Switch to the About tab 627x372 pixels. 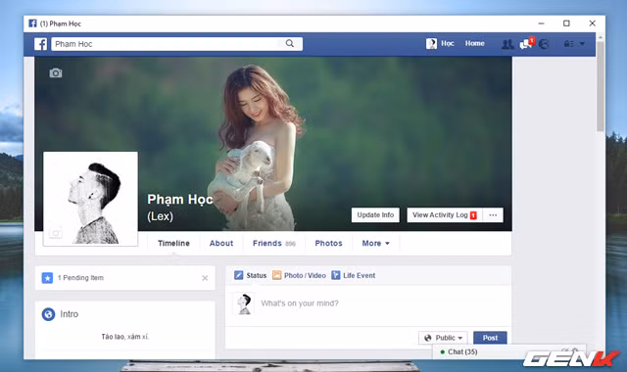[x=221, y=243]
